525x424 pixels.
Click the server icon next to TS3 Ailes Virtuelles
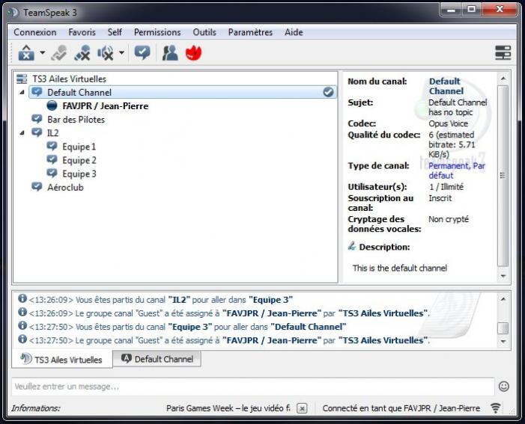point(22,79)
